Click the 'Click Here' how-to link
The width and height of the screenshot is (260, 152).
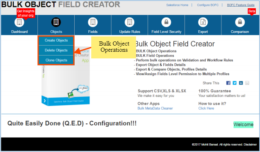206,108
